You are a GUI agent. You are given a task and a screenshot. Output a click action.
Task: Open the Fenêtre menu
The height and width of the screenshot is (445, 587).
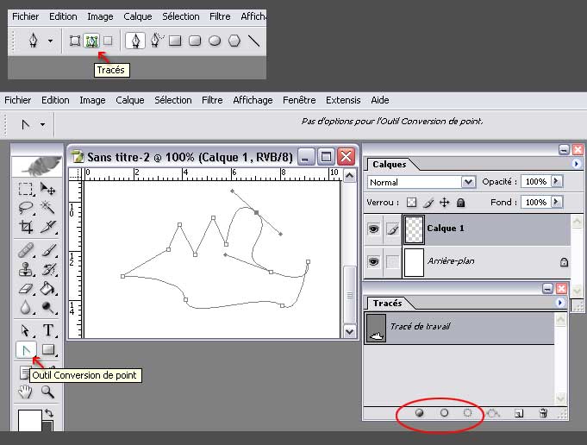pos(299,100)
